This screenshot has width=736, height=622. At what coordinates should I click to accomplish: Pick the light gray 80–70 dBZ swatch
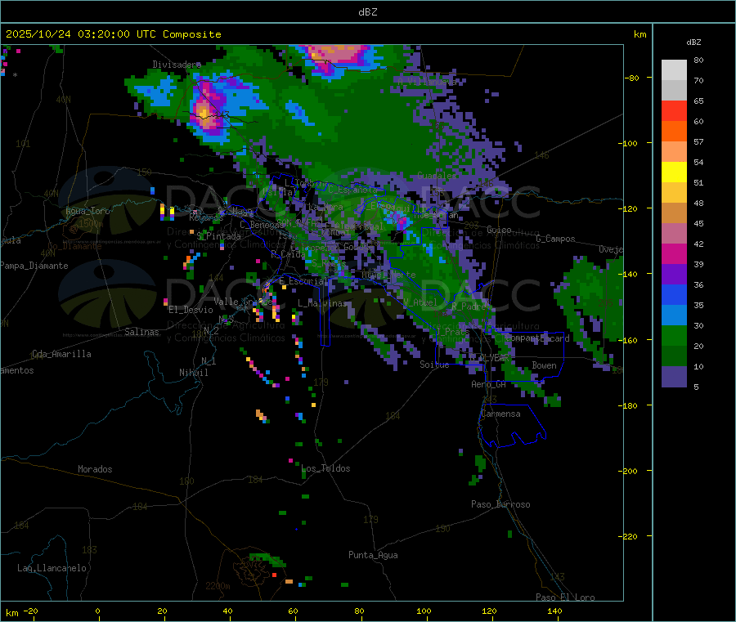pyautogui.click(x=674, y=70)
